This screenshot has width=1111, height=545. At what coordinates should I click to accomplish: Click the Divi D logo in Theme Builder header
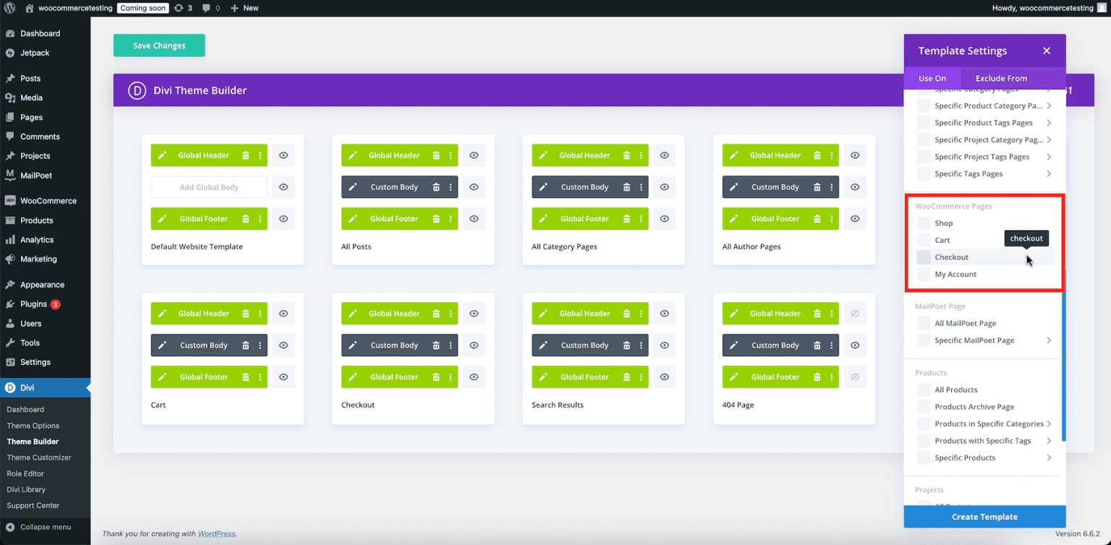[x=137, y=90]
